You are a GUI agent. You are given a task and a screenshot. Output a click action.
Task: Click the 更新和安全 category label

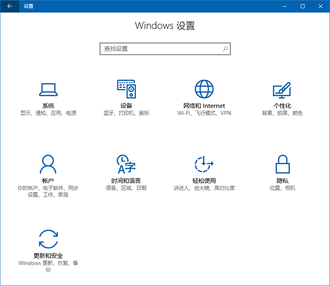[48, 256]
